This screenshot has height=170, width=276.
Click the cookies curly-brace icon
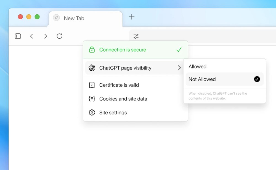[92, 99]
